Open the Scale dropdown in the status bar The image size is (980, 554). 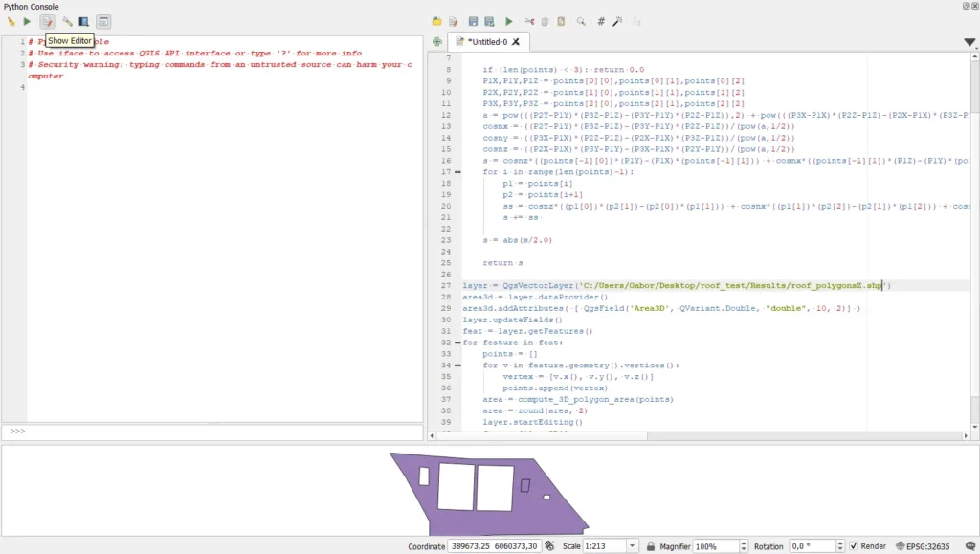632,544
